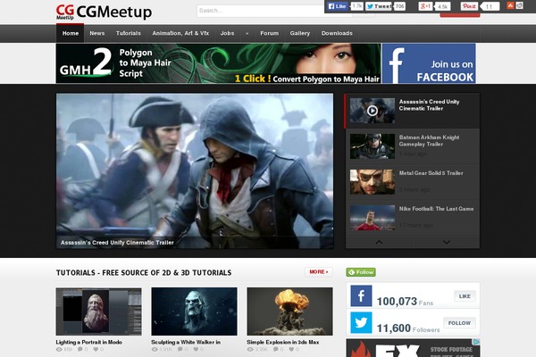Click the Google +1 share button
This screenshot has width=536, height=357.
pyautogui.click(x=425, y=6)
